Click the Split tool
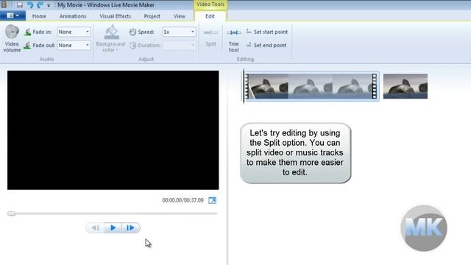This screenshot has width=471, height=265. pyautogui.click(x=210, y=38)
